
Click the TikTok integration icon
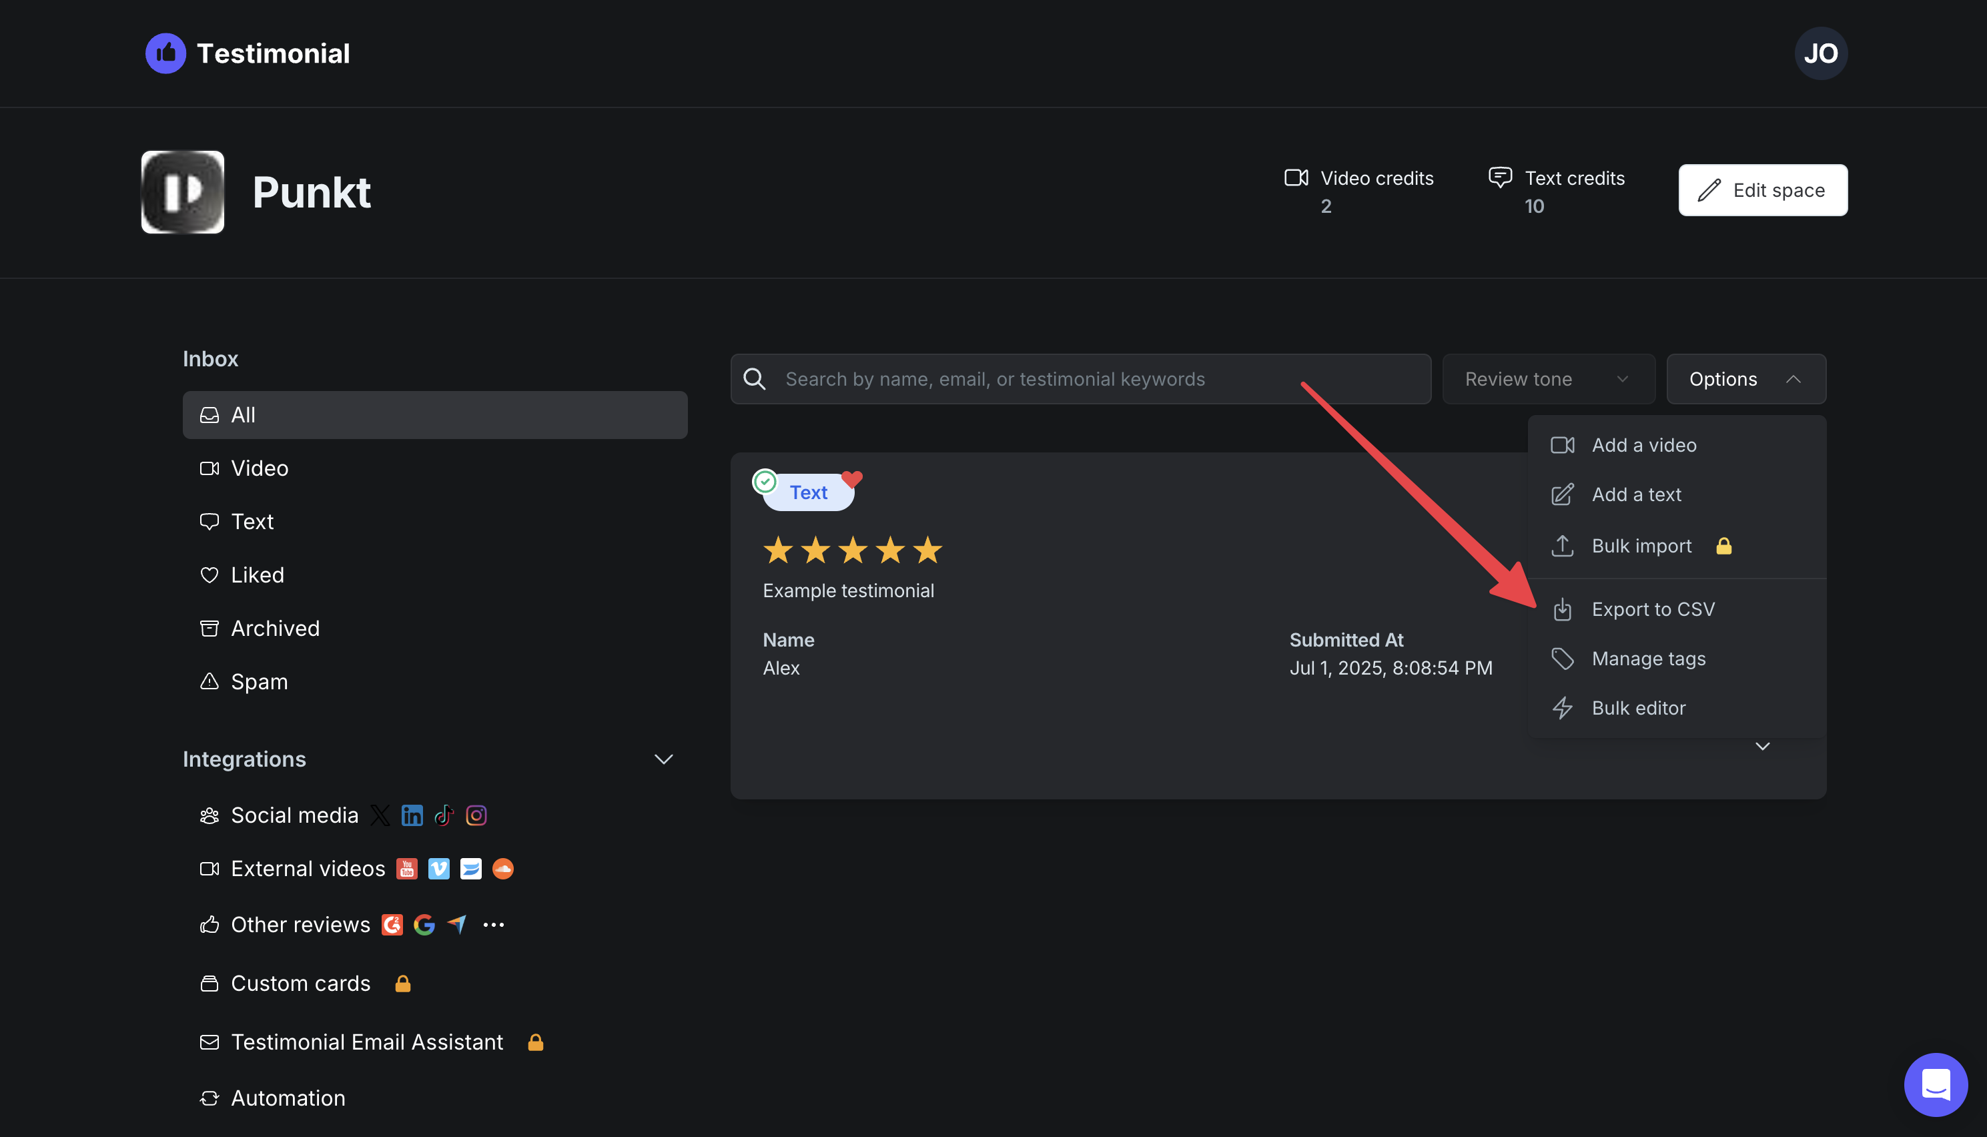pyautogui.click(x=444, y=815)
